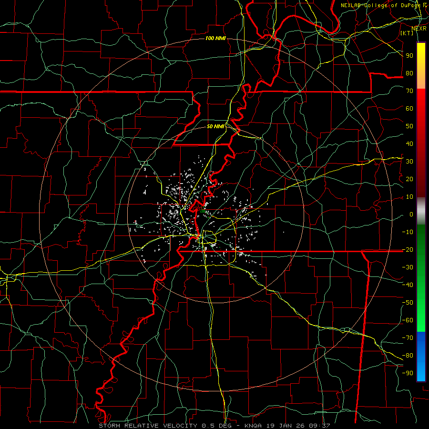The height and width of the screenshot is (429, 429).
Task: Click the bright green segment of the color bar
Action: point(421,315)
